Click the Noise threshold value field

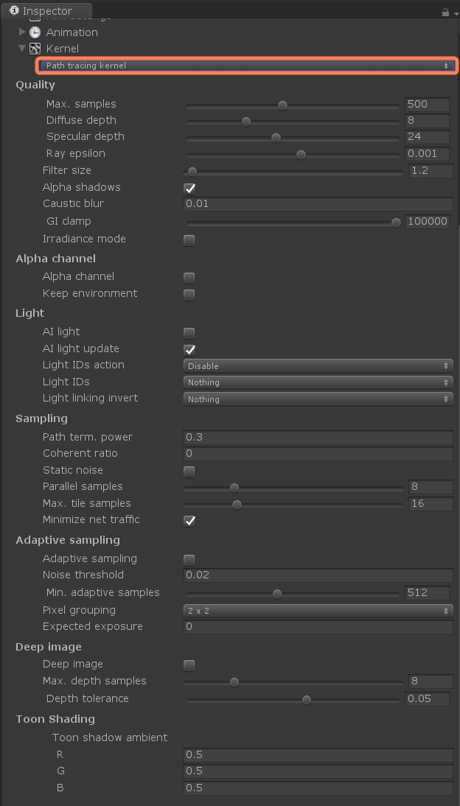(x=318, y=575)
